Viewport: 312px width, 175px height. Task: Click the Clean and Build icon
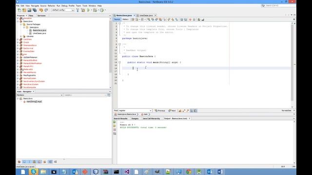[83, 10]
